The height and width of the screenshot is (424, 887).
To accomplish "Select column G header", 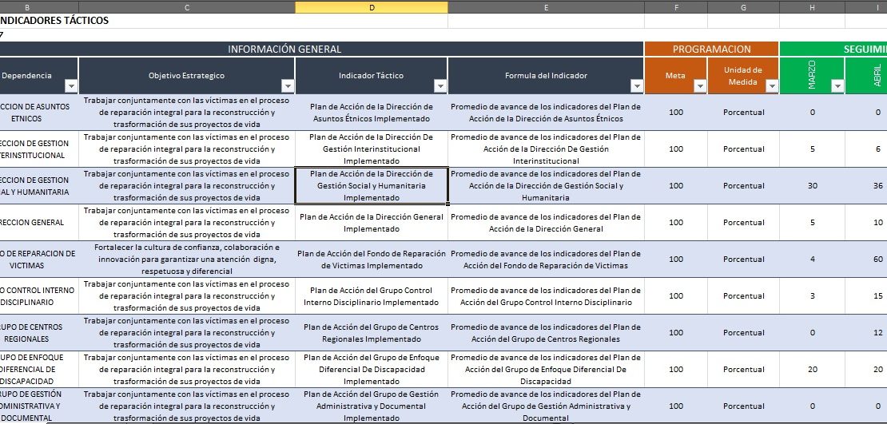I will click(x=743, y=6).
